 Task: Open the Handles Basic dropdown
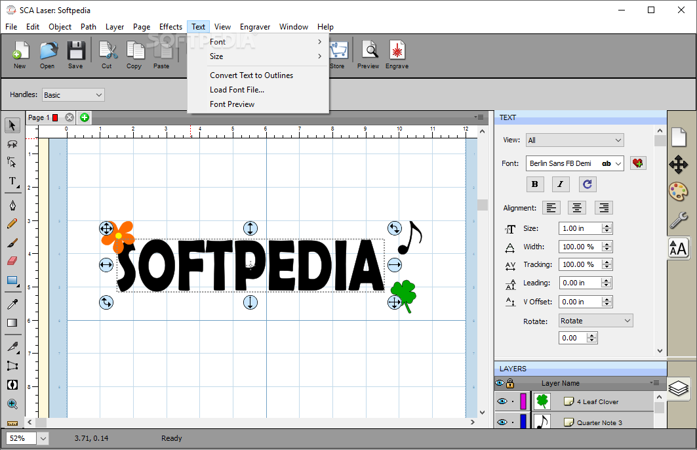click(73, 94)
